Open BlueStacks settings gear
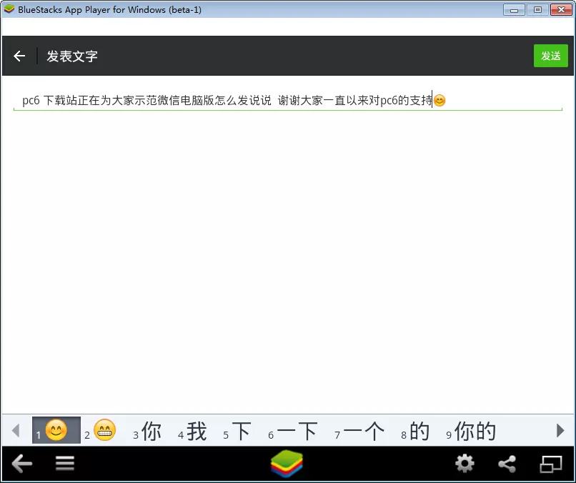Viewport: 576px width, 483px height. coord(465,464)
